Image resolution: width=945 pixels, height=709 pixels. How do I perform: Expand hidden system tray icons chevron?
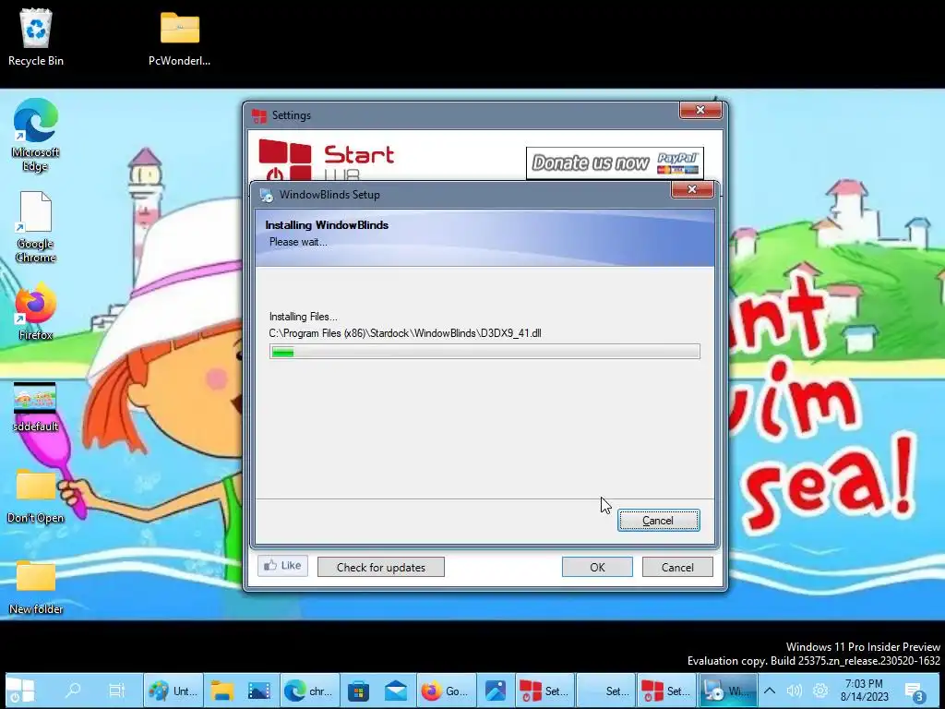click(770, 691)
